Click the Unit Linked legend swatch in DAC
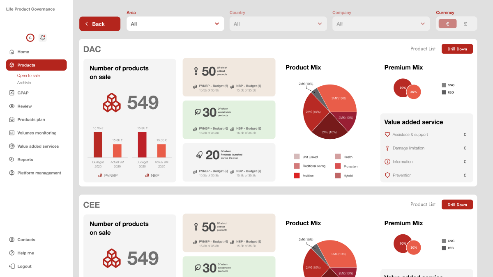The image size is (493, 277). 297,157
